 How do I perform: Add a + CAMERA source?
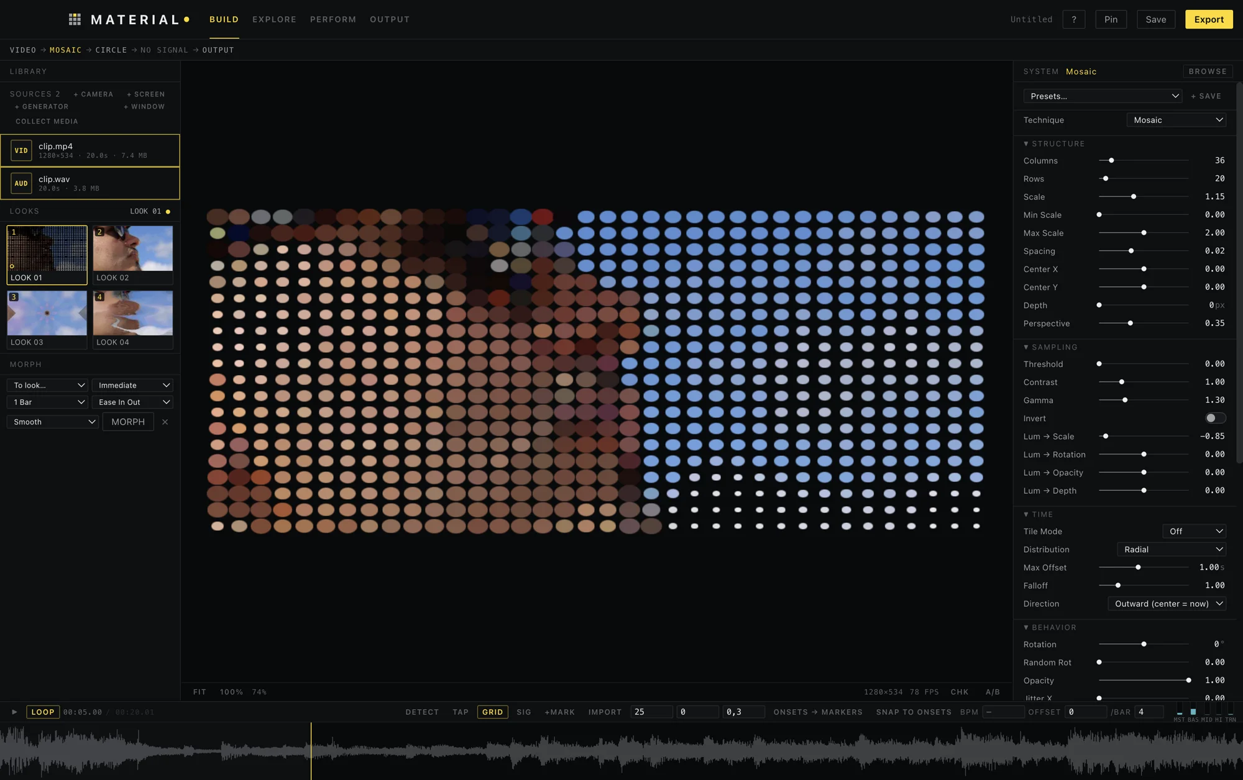pyautogui.click(x=93, y=94)
